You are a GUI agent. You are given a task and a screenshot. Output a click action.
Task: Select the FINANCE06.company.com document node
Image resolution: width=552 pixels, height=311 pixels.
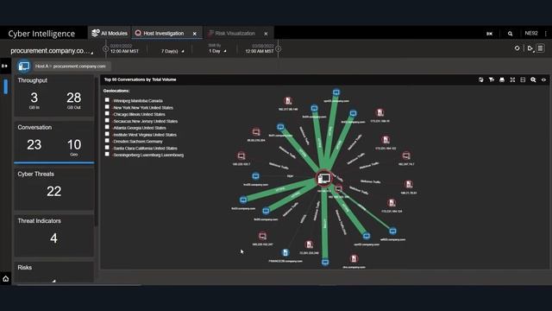(x=285, y=252)
